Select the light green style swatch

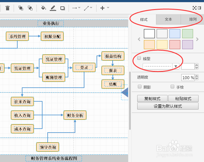(x=188, y=34)
